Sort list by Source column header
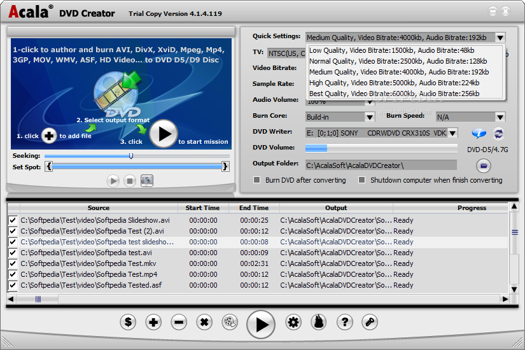525x350 pixels. click(99, 207)
